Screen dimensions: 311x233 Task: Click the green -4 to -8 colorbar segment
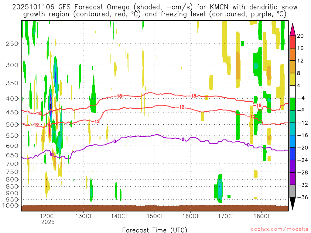pos(292,104)
